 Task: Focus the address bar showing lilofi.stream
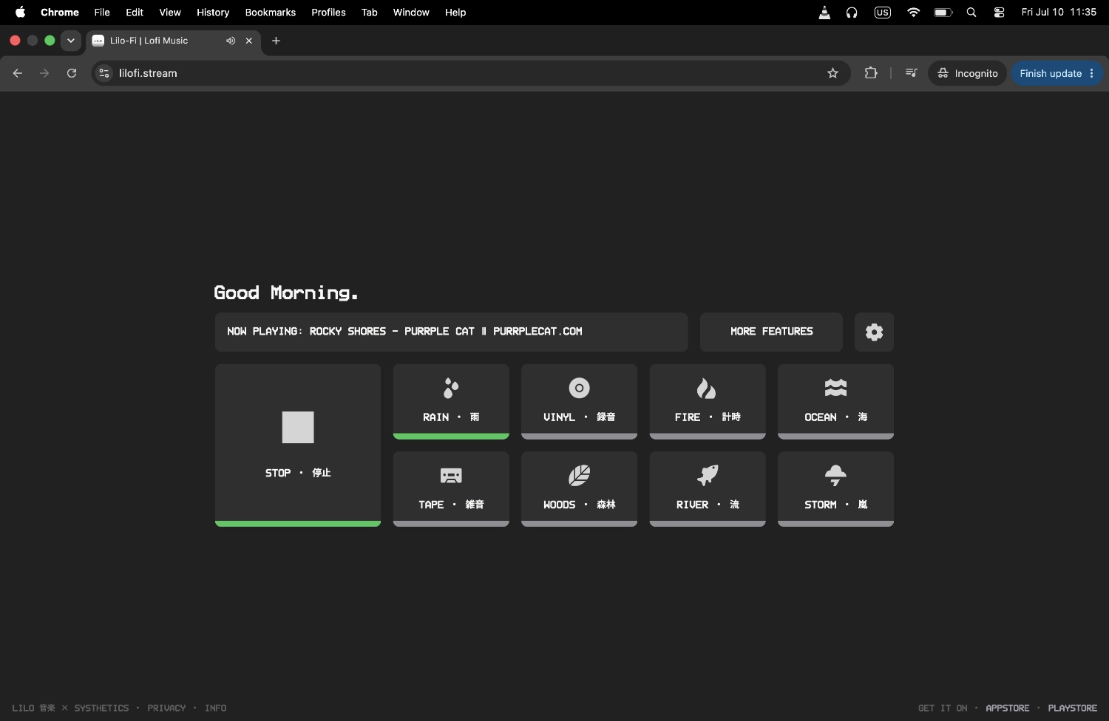tap(471, 73)
